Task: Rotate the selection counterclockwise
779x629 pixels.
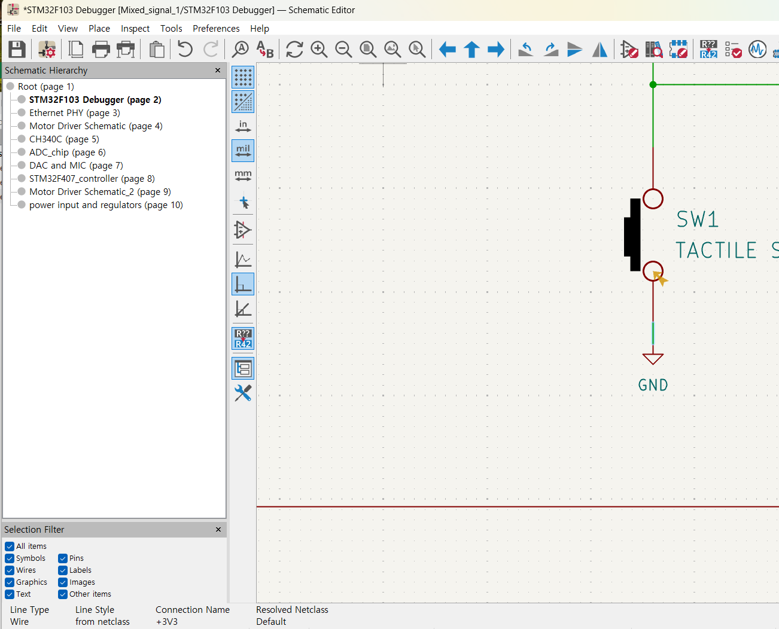Action: pyautogui.click(x=526, y=49)
